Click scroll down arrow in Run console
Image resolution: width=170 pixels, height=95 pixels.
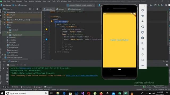(x=7, y=72)
